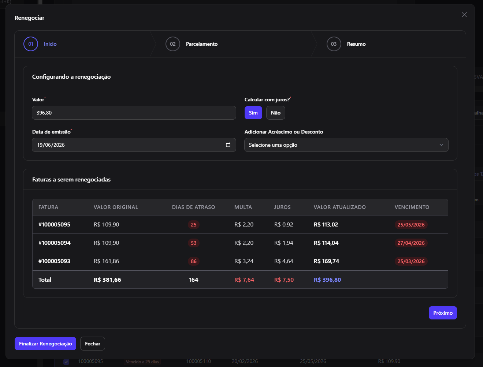The height and width of the screenshot is (367, 483).
Task: Click the 27/04/2026 vencimento badge
Action: coord(411,243)
